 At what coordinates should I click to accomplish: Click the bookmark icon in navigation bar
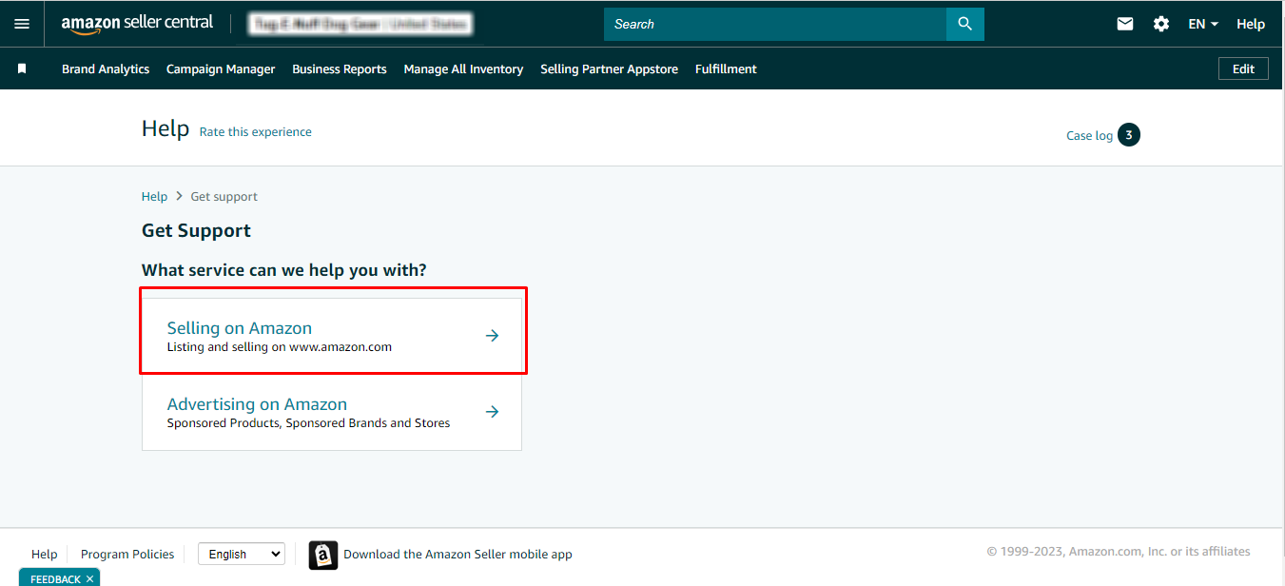[x=22, y=68]
